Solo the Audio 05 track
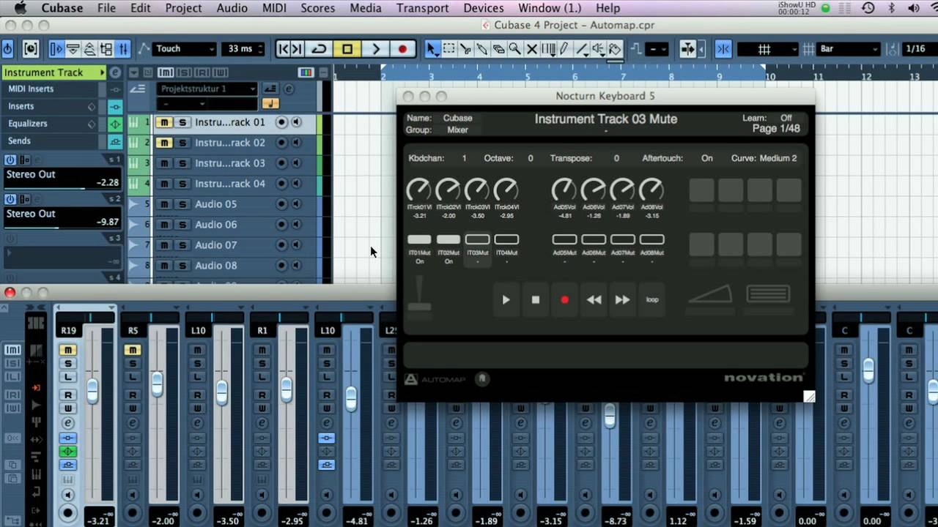Screen dimensions: 938x527 coord(182,204)
